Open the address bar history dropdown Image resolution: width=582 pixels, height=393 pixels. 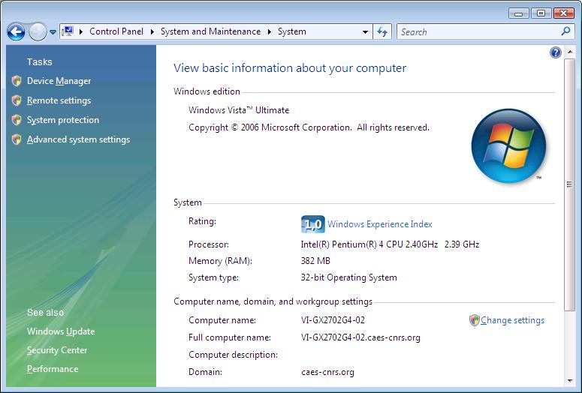click(365, 32)
